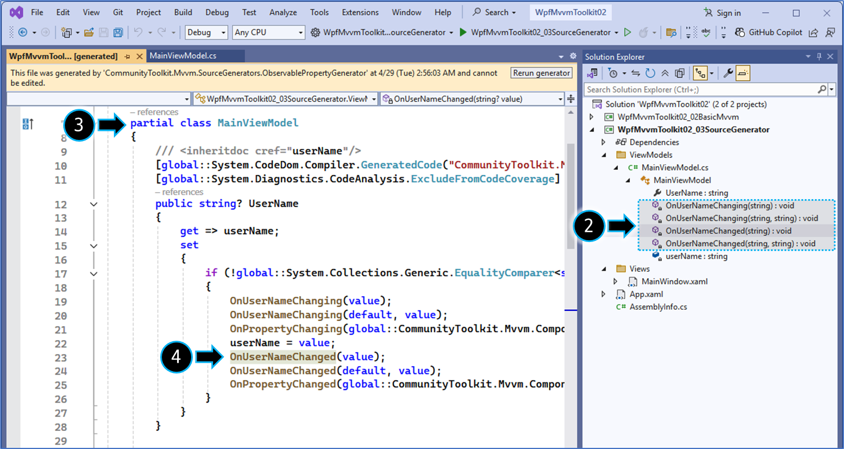Image resolution: width=844 pixels, height=449 pixels.
Task: Click the Pending Changes Filter clock icon
Action: pos(613,73)
